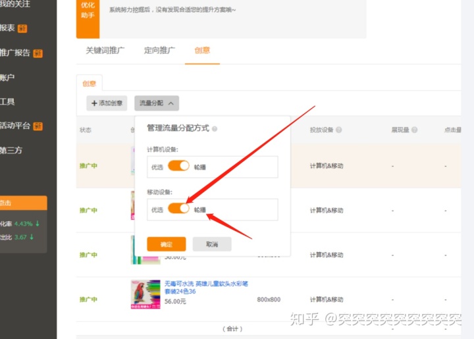Open 推广报告 in the sidebar

click(14, 53)
